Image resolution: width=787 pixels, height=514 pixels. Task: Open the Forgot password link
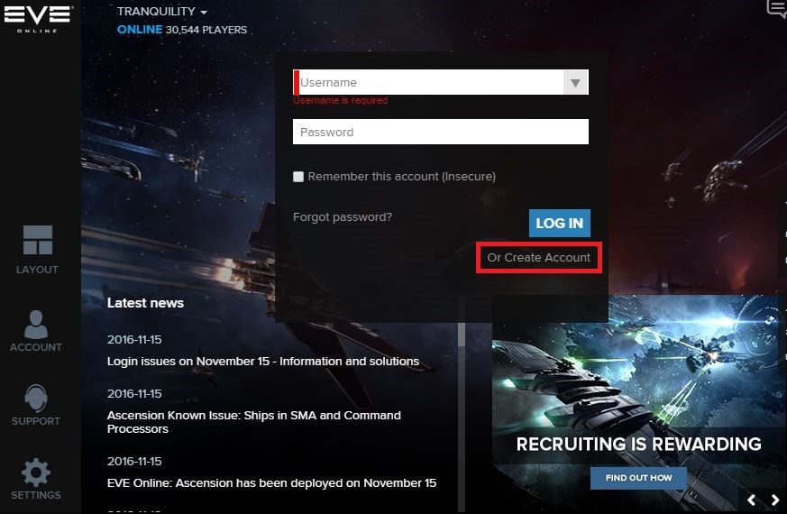[x=343, y=216]
